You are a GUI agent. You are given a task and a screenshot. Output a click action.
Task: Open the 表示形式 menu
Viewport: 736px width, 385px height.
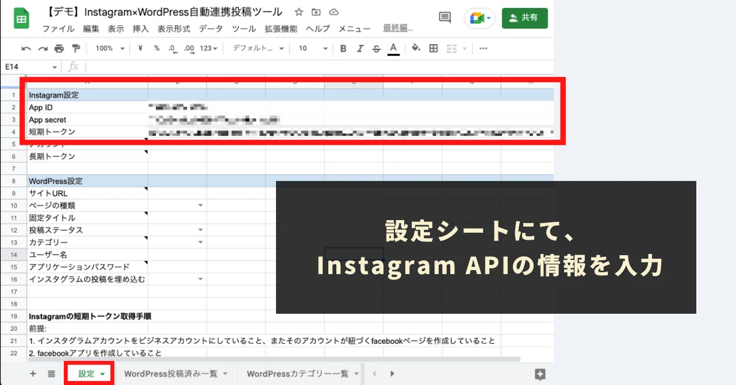pos(174,29)
